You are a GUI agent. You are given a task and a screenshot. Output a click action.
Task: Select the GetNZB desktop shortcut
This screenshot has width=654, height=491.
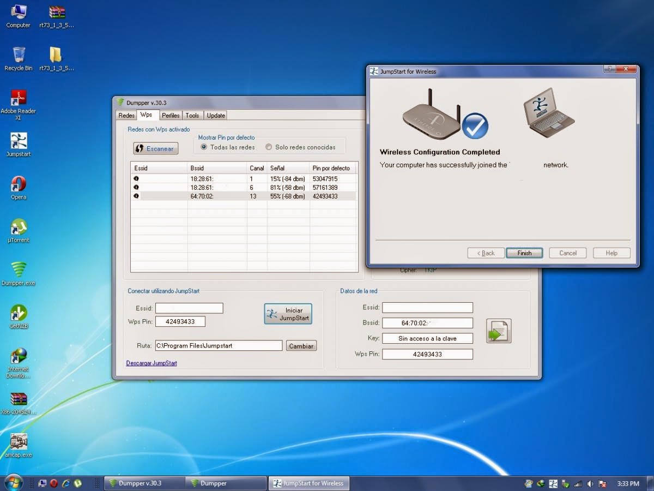tap(19, 317)
